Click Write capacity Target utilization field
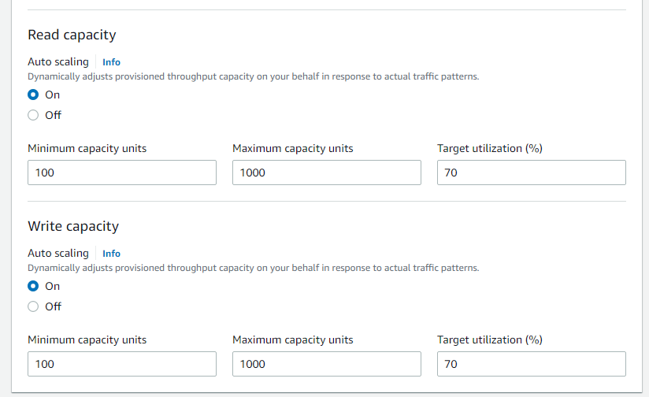This screenshot has width=649, height=397. click(531, 364)
